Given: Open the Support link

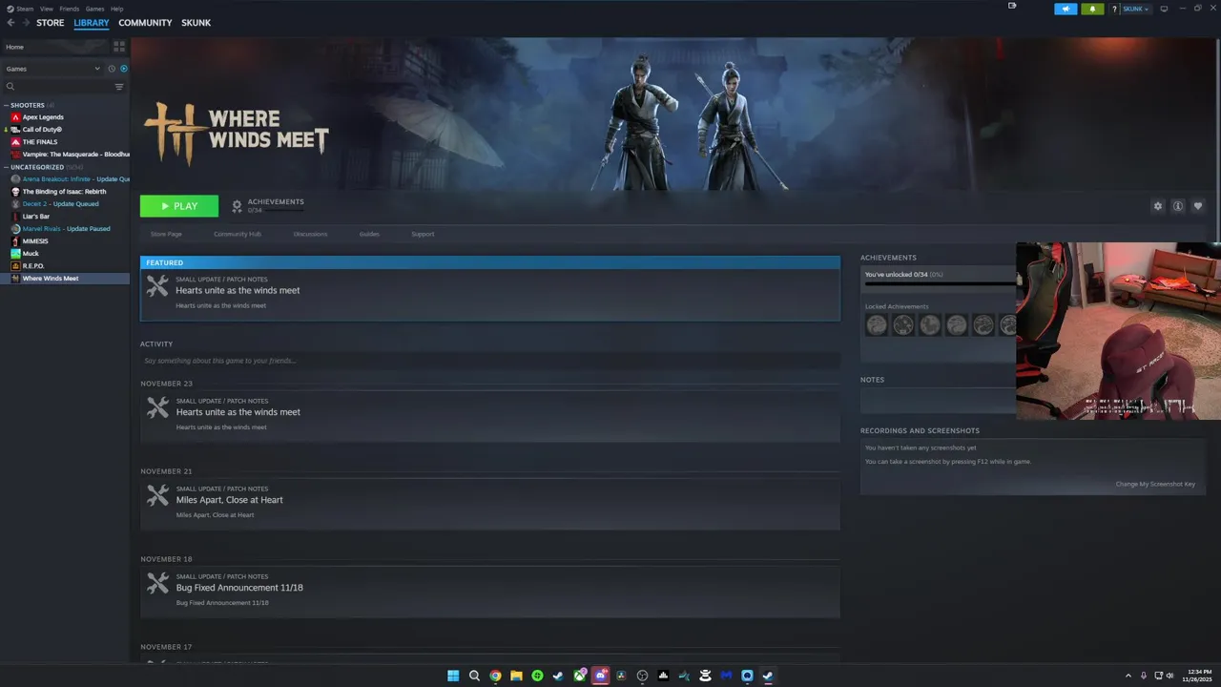Looking at the screenshot, I should pos(423,234).
